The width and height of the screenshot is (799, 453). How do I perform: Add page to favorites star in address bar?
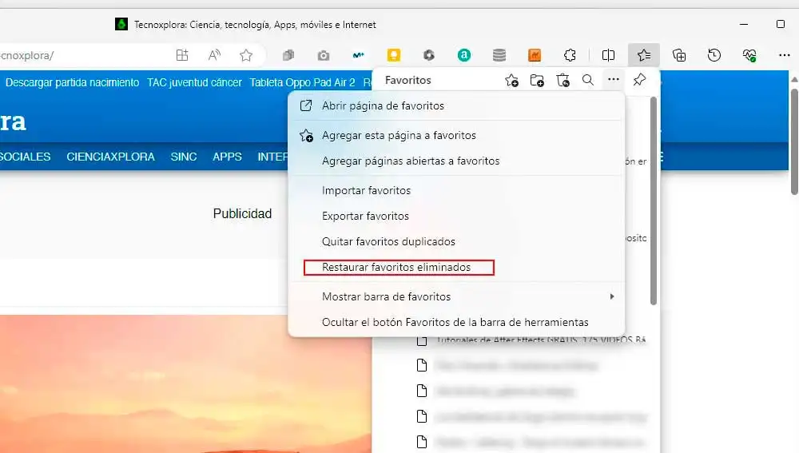coord(246,55)
